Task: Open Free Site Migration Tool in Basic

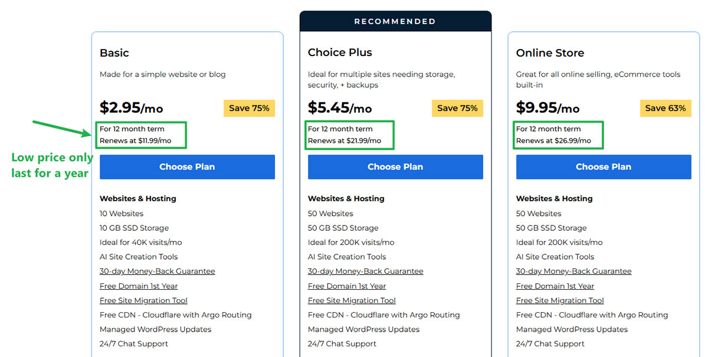Action: 143,300
